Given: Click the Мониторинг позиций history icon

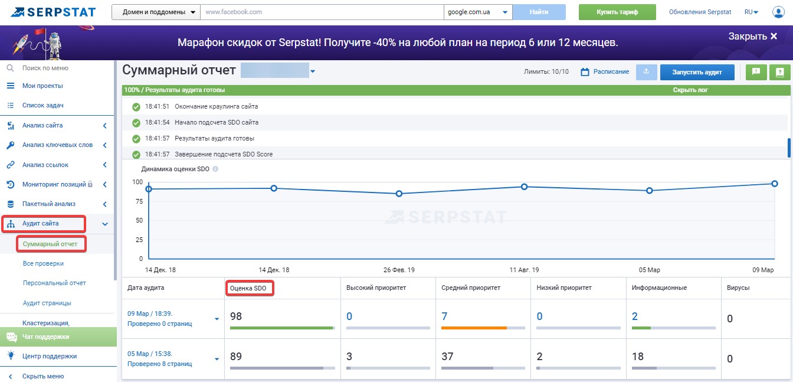Looking at the screenshot, I should (x=10, y=184).
